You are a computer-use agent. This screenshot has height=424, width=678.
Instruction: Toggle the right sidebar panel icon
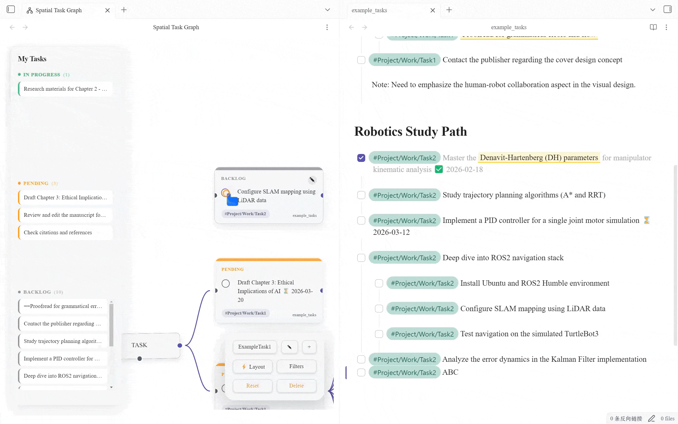[x=667, y=10]
